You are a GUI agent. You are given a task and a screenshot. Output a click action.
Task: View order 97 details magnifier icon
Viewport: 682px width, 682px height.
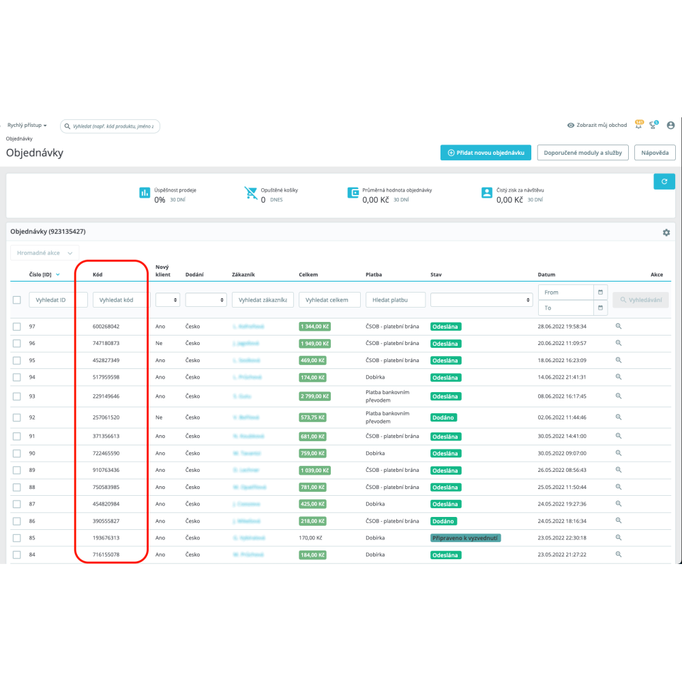pyautogui.click(x=619, y=326)
